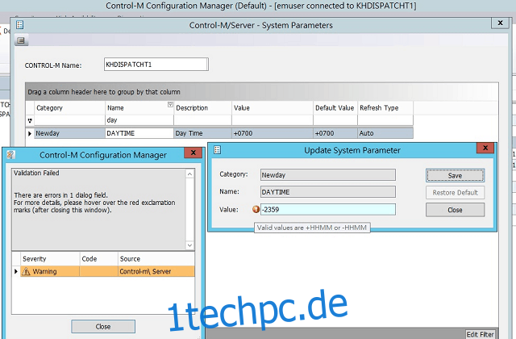Select the +0700 Value cell
The height and width of the screenshot is (339, 516).
[273, 133]
